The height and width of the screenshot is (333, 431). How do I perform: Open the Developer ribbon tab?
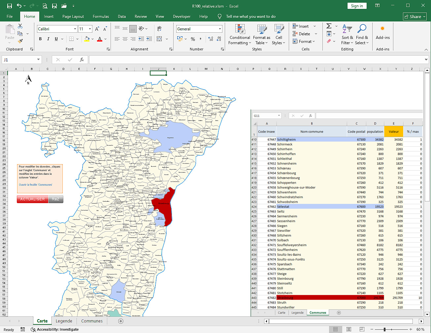pos(182,16)
